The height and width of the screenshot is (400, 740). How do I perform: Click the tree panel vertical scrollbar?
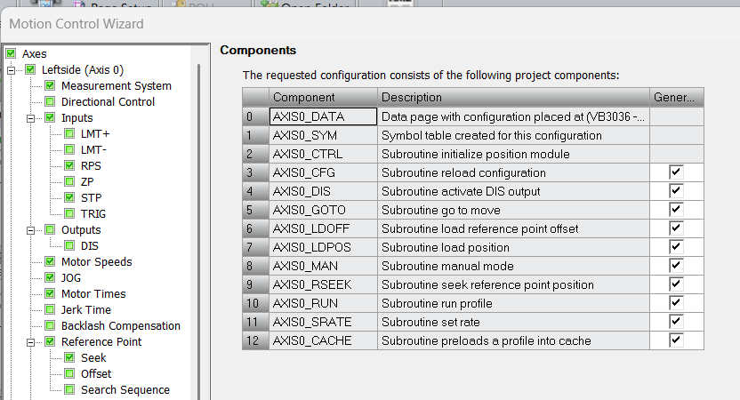pyautogui.click(x=198, y=222)
